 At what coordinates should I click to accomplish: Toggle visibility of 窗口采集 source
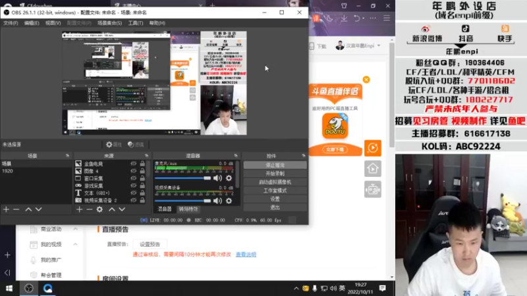tap(134, 178)
